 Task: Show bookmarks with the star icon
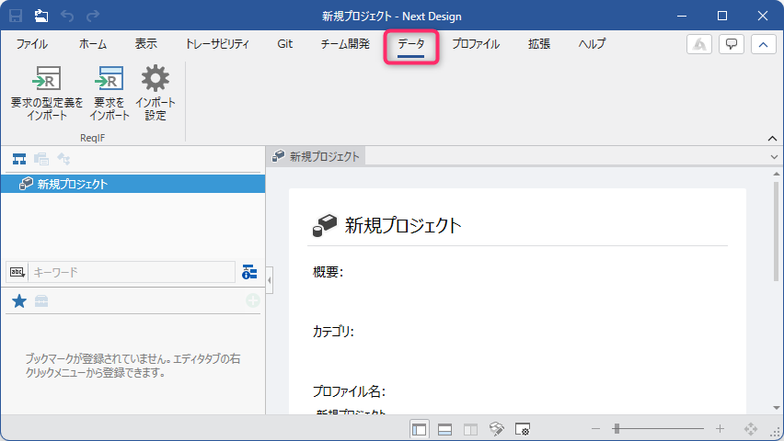tap(19, 301)
